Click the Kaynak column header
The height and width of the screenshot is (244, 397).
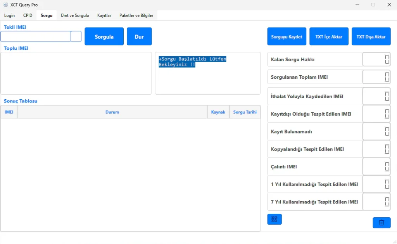(x=218, y=112)
